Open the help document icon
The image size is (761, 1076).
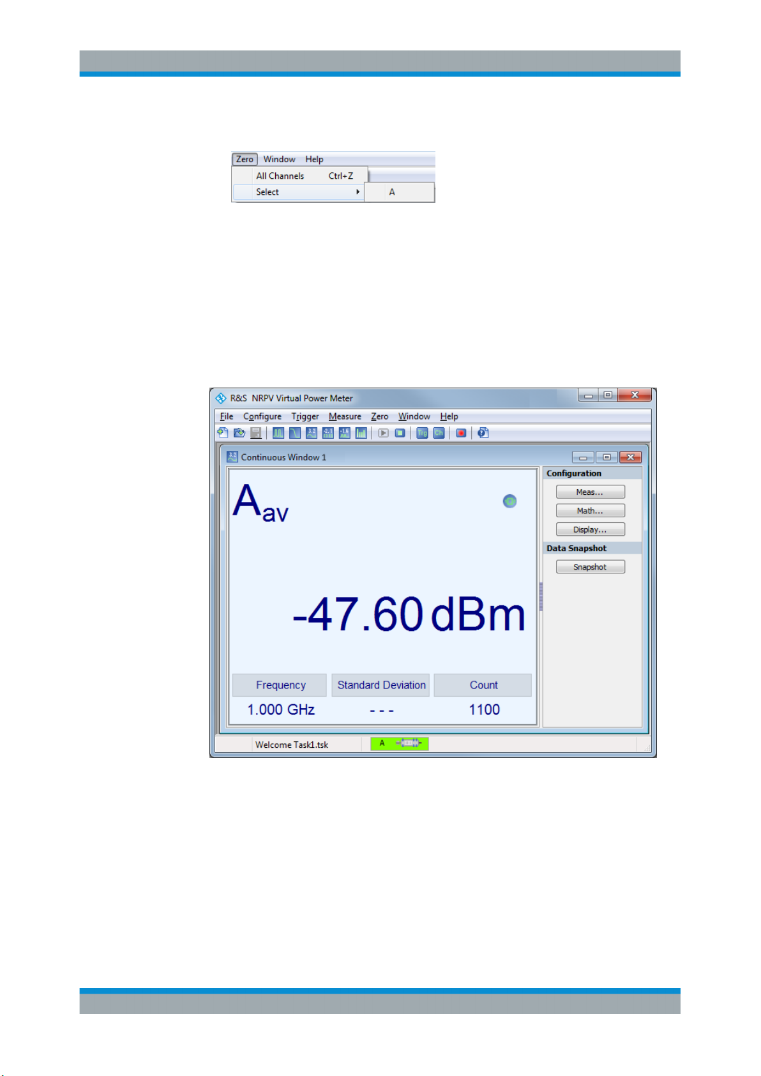point(483,433)
